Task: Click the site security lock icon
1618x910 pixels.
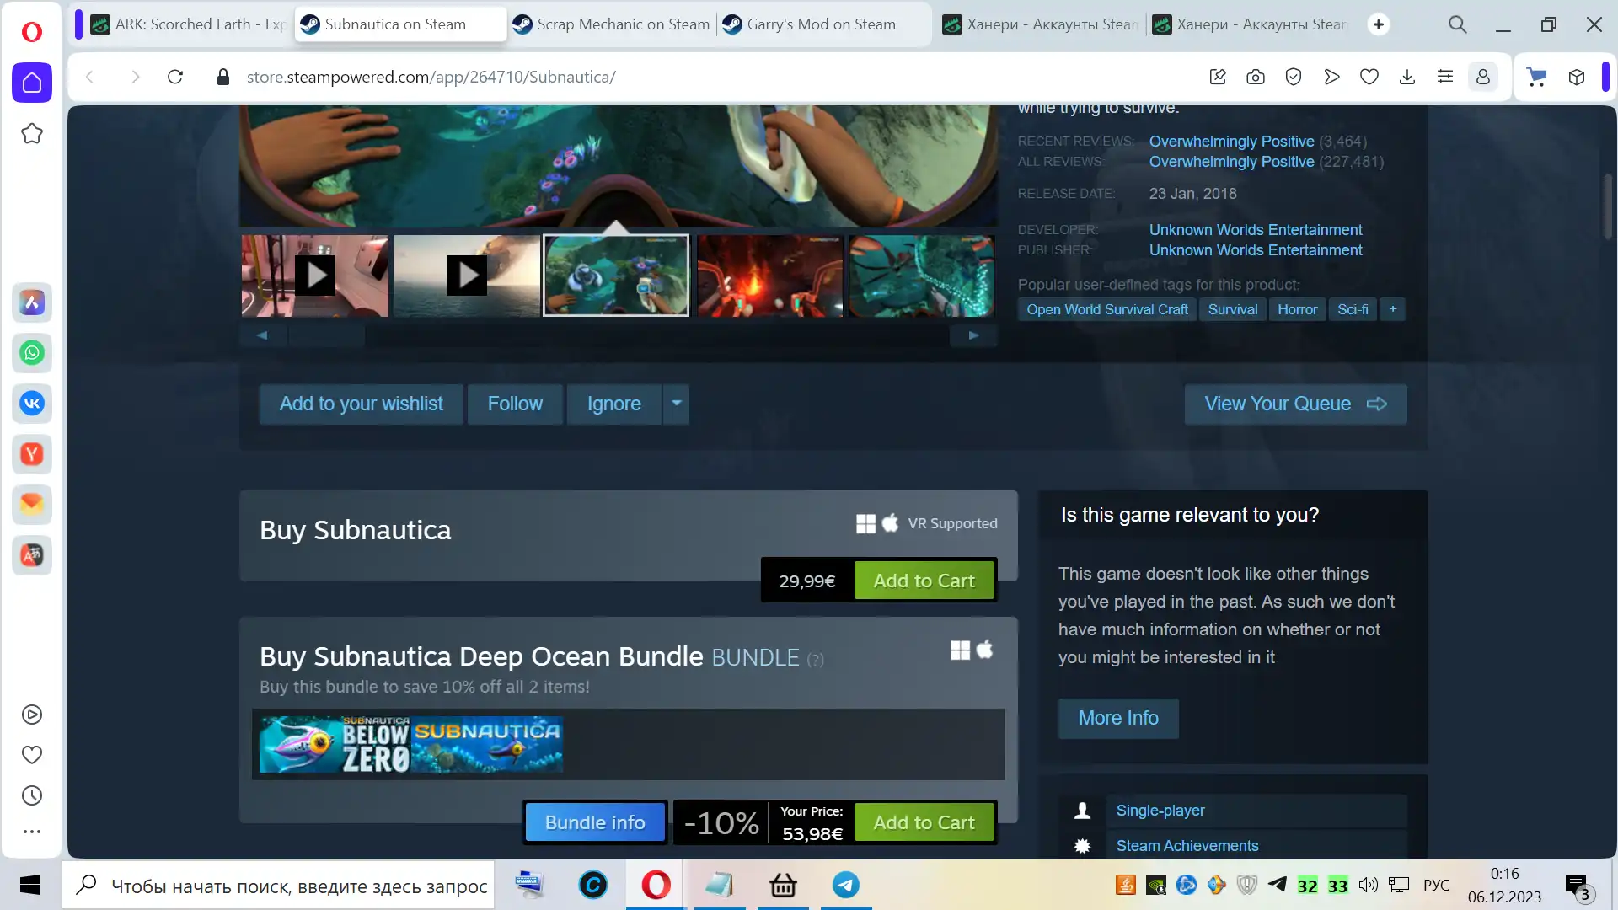Action: pyautogui.click(x=223, y=77)
